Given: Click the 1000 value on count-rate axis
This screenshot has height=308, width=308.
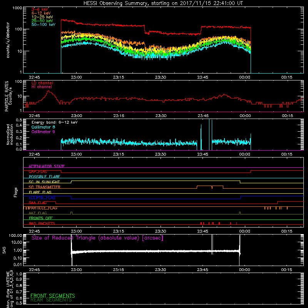Looking at the screenshot, I should 17,8.
